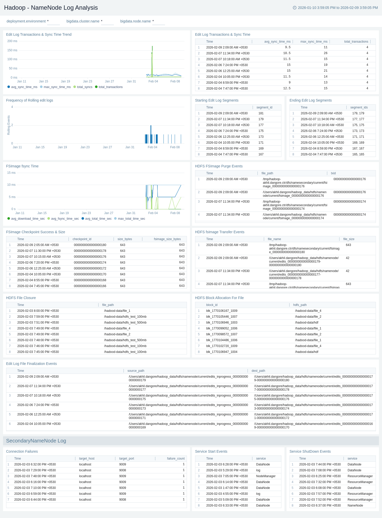Open the deployment.environment filter field
Screen dimensions: 382x518
click(x=53, y=21)
